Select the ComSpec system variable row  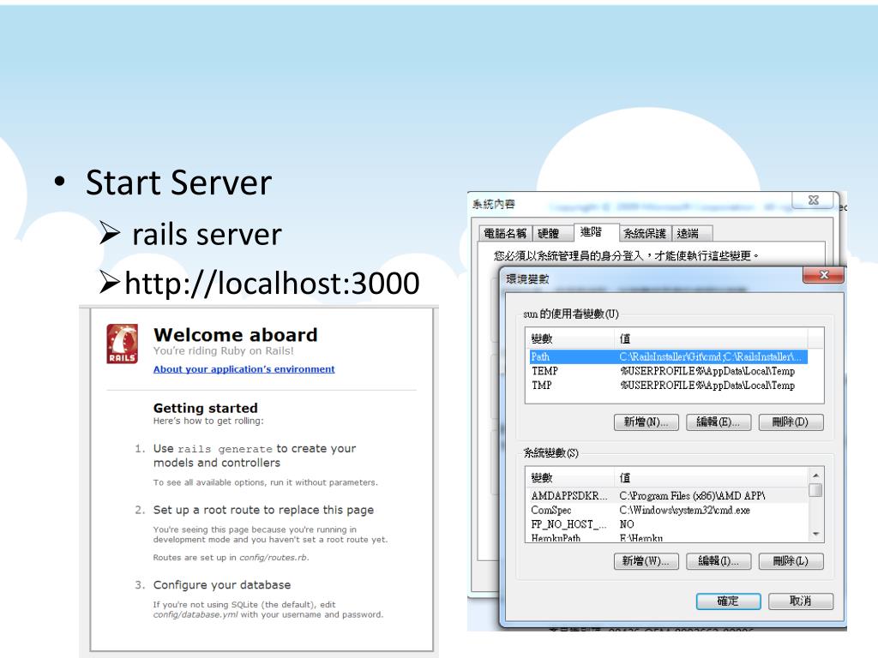click(668, 510)
